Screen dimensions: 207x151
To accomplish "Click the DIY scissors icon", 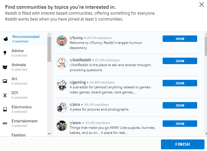I will click(x=5, y=95).
